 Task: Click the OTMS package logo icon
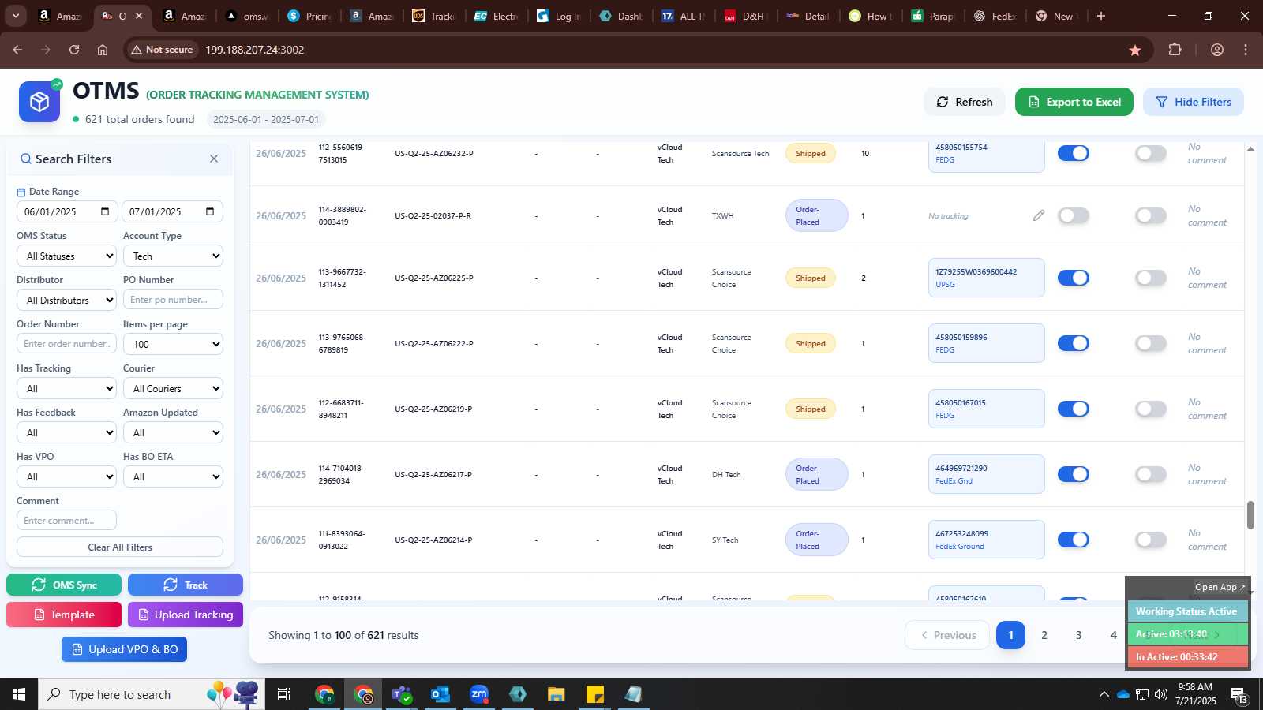tap(39, 102)
